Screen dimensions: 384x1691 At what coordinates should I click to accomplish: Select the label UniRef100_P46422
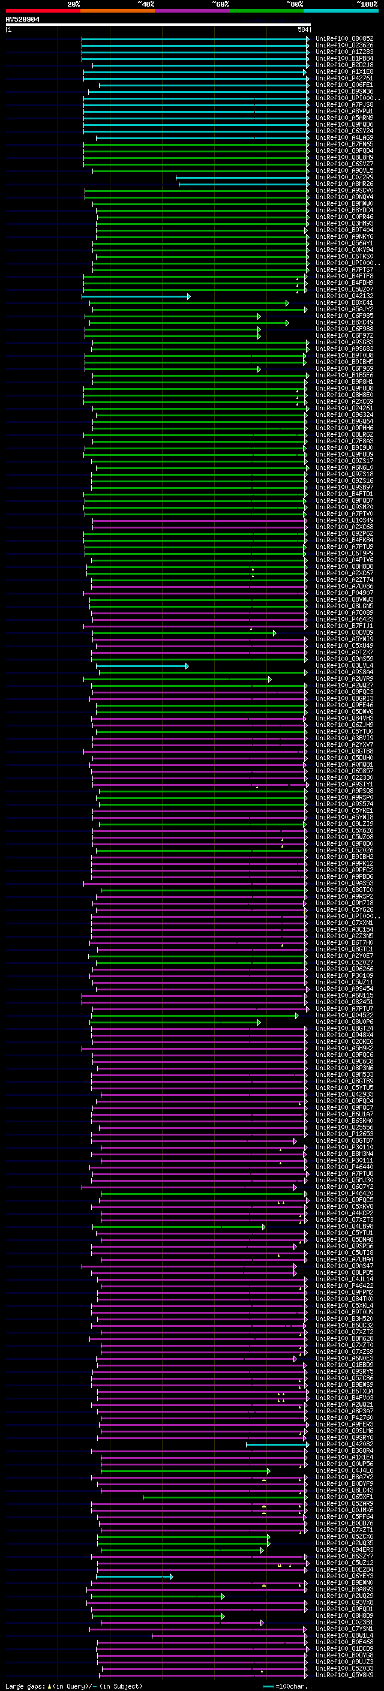(x=344, y=1285)
